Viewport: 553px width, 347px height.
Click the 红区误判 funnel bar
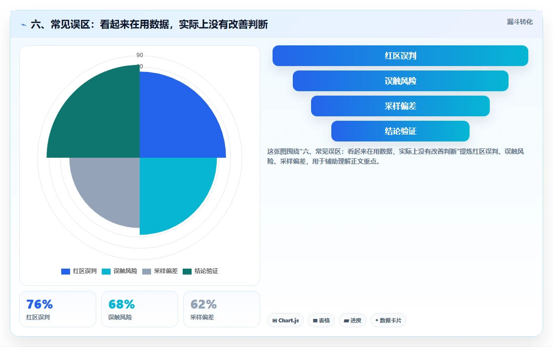pyautogui.click(x=400, y=56)
